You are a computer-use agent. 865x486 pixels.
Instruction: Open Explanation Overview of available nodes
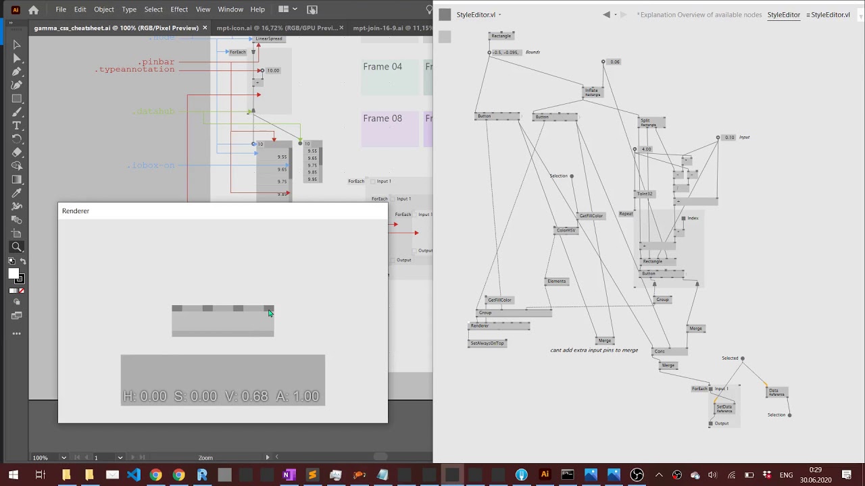(x=699, y=15)
